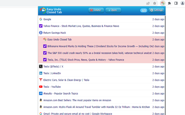Reopen the Google closed tab
Image resolution: width=185 pixels, height=115 pixels.
(101, 19)
